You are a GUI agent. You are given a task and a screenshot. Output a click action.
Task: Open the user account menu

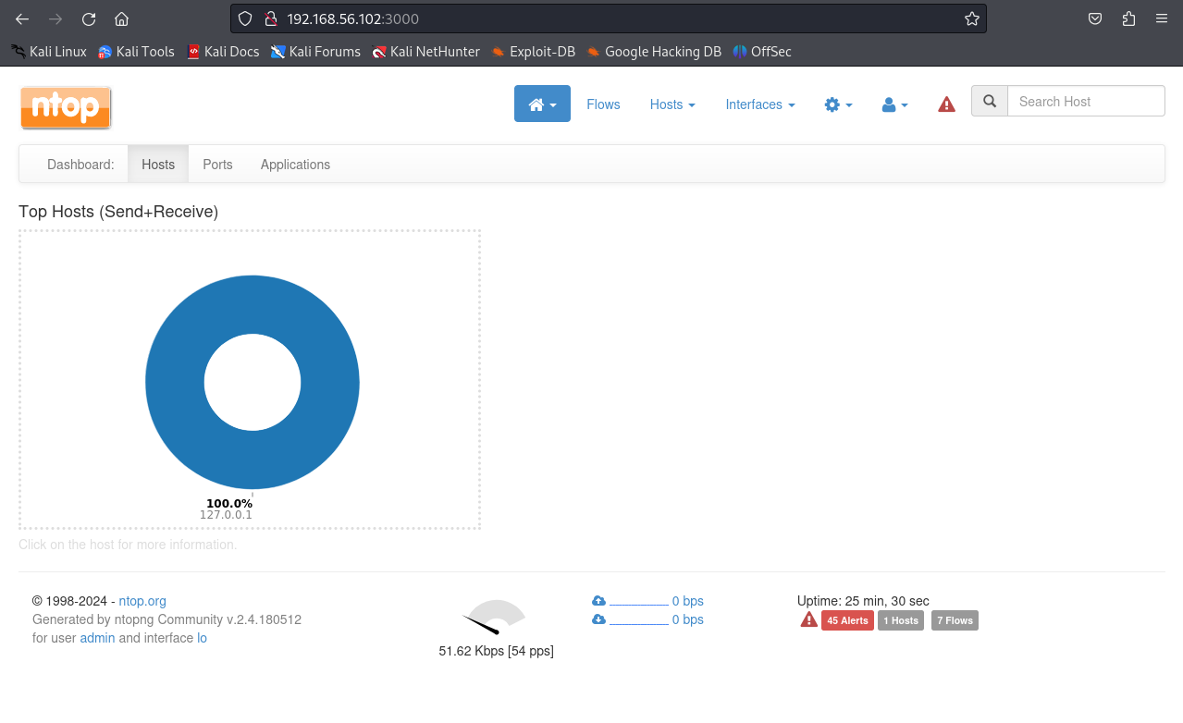click(x=894, y=104)
